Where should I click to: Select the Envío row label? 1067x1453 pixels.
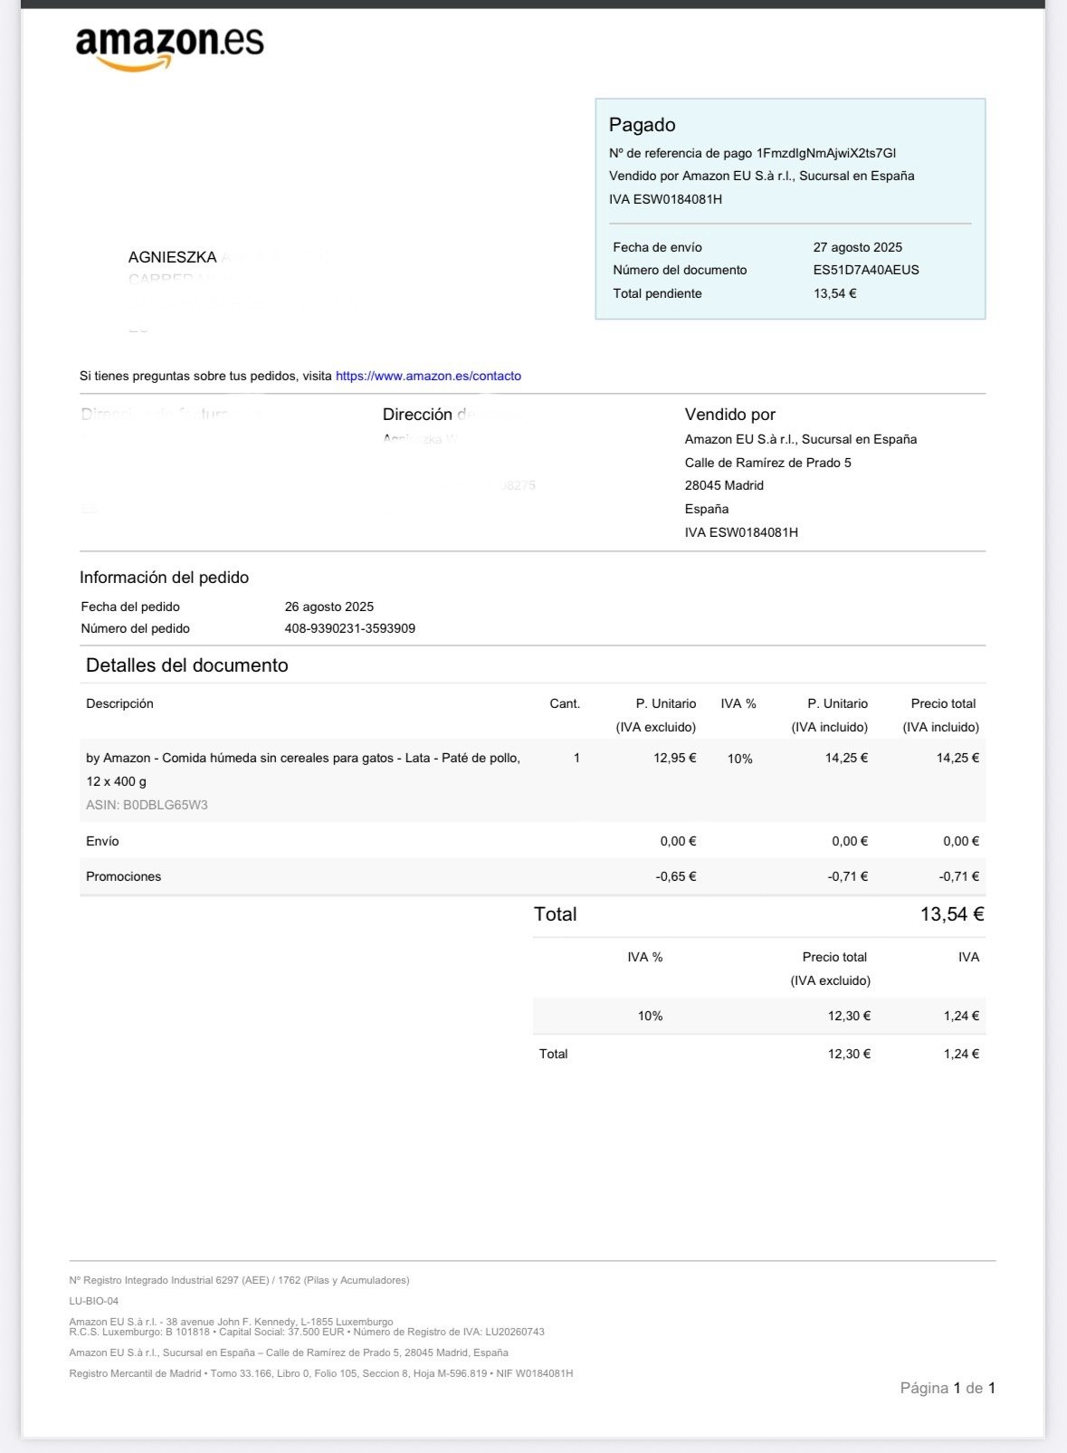tap(102, 841)
